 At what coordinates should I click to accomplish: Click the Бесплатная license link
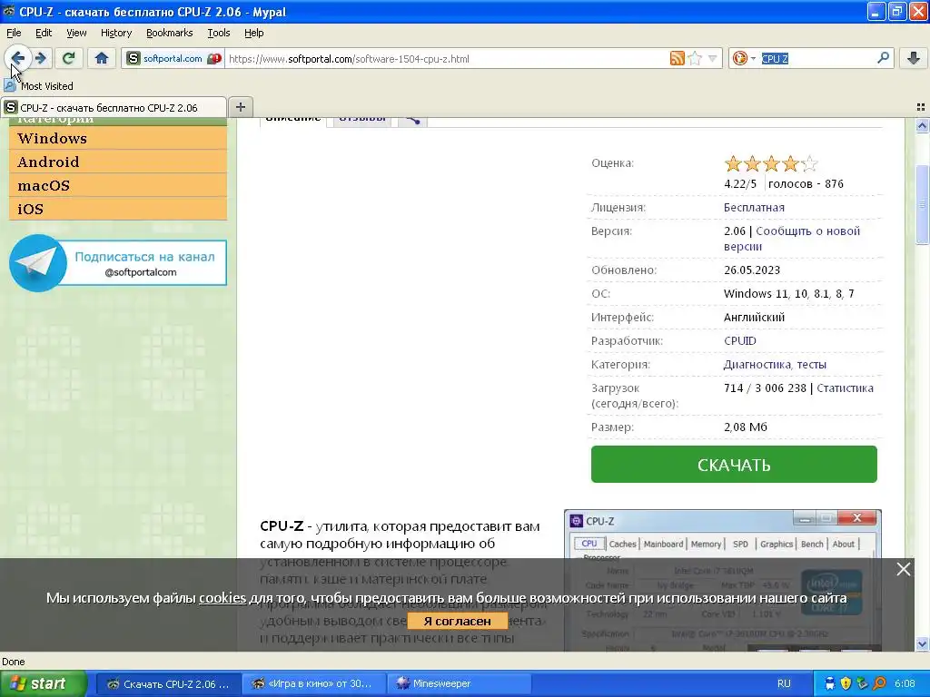pyautogui.click(x=754, y=208)
